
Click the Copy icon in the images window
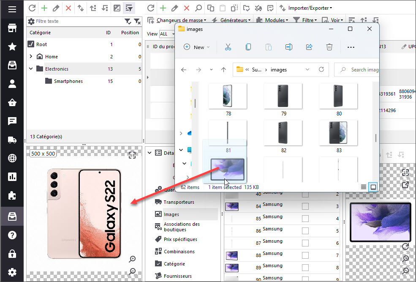click(x=248, y=47)
